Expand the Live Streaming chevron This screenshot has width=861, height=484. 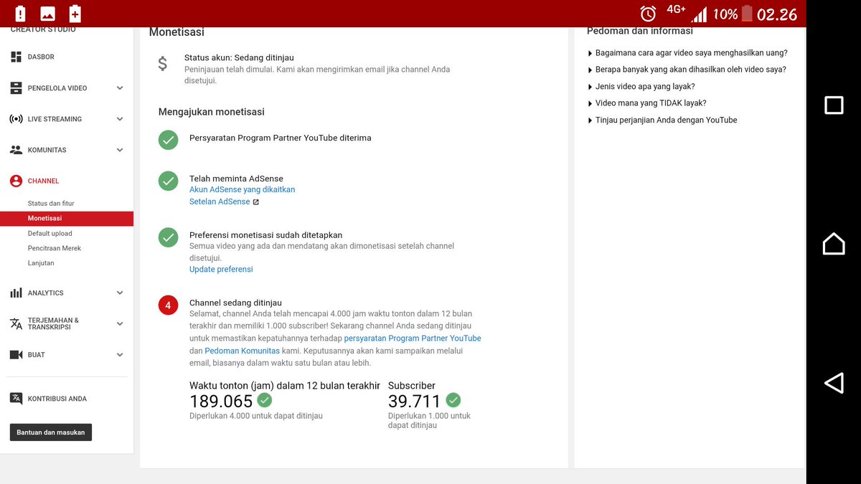120,119
